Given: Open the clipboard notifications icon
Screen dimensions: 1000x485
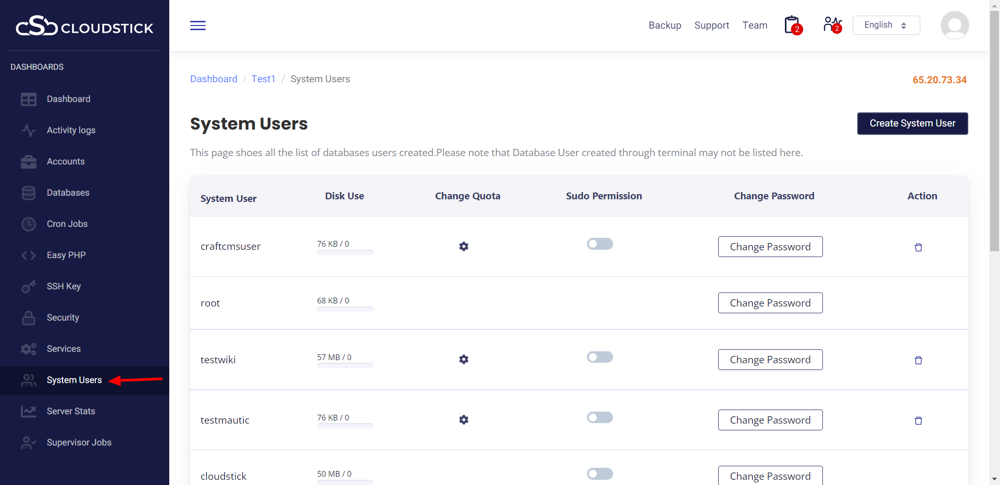Looking at the screenshot, I should 792,25.
